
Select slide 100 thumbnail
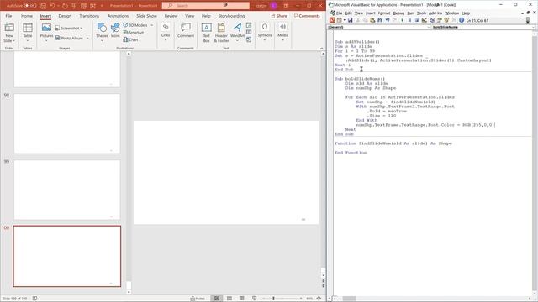[67, 256]
